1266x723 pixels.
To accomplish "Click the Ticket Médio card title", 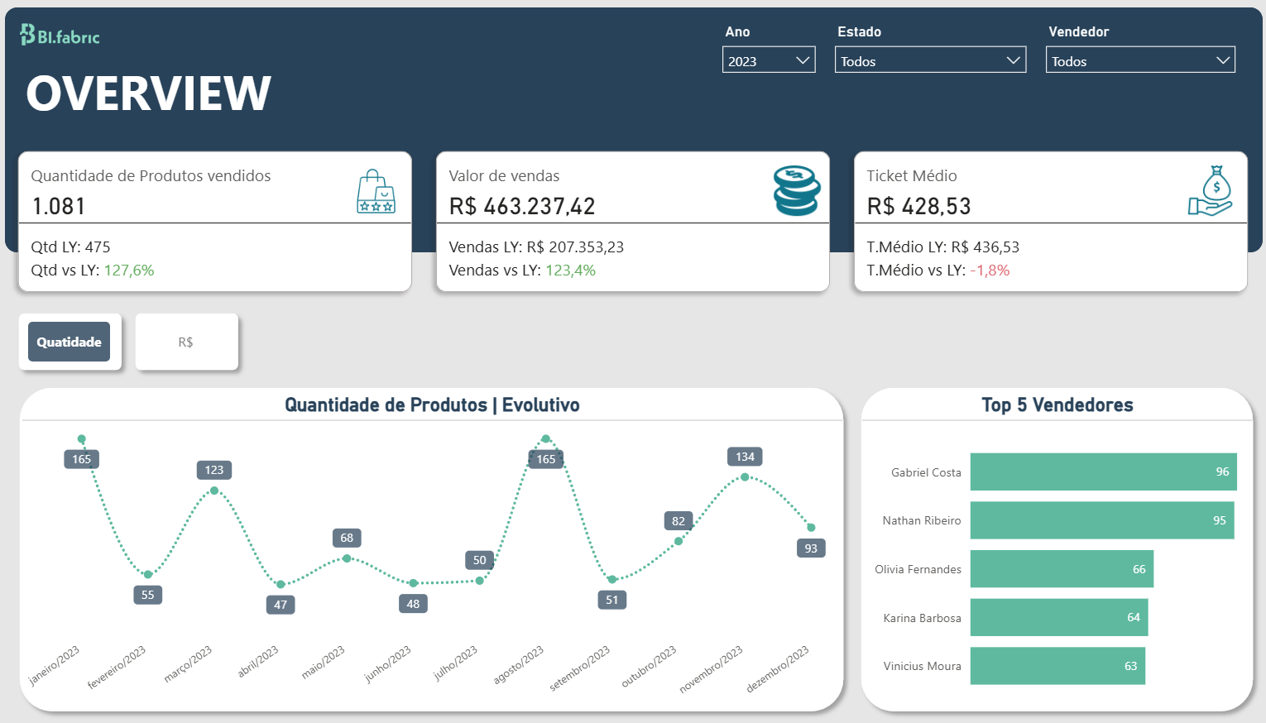I will click(912, 175).
